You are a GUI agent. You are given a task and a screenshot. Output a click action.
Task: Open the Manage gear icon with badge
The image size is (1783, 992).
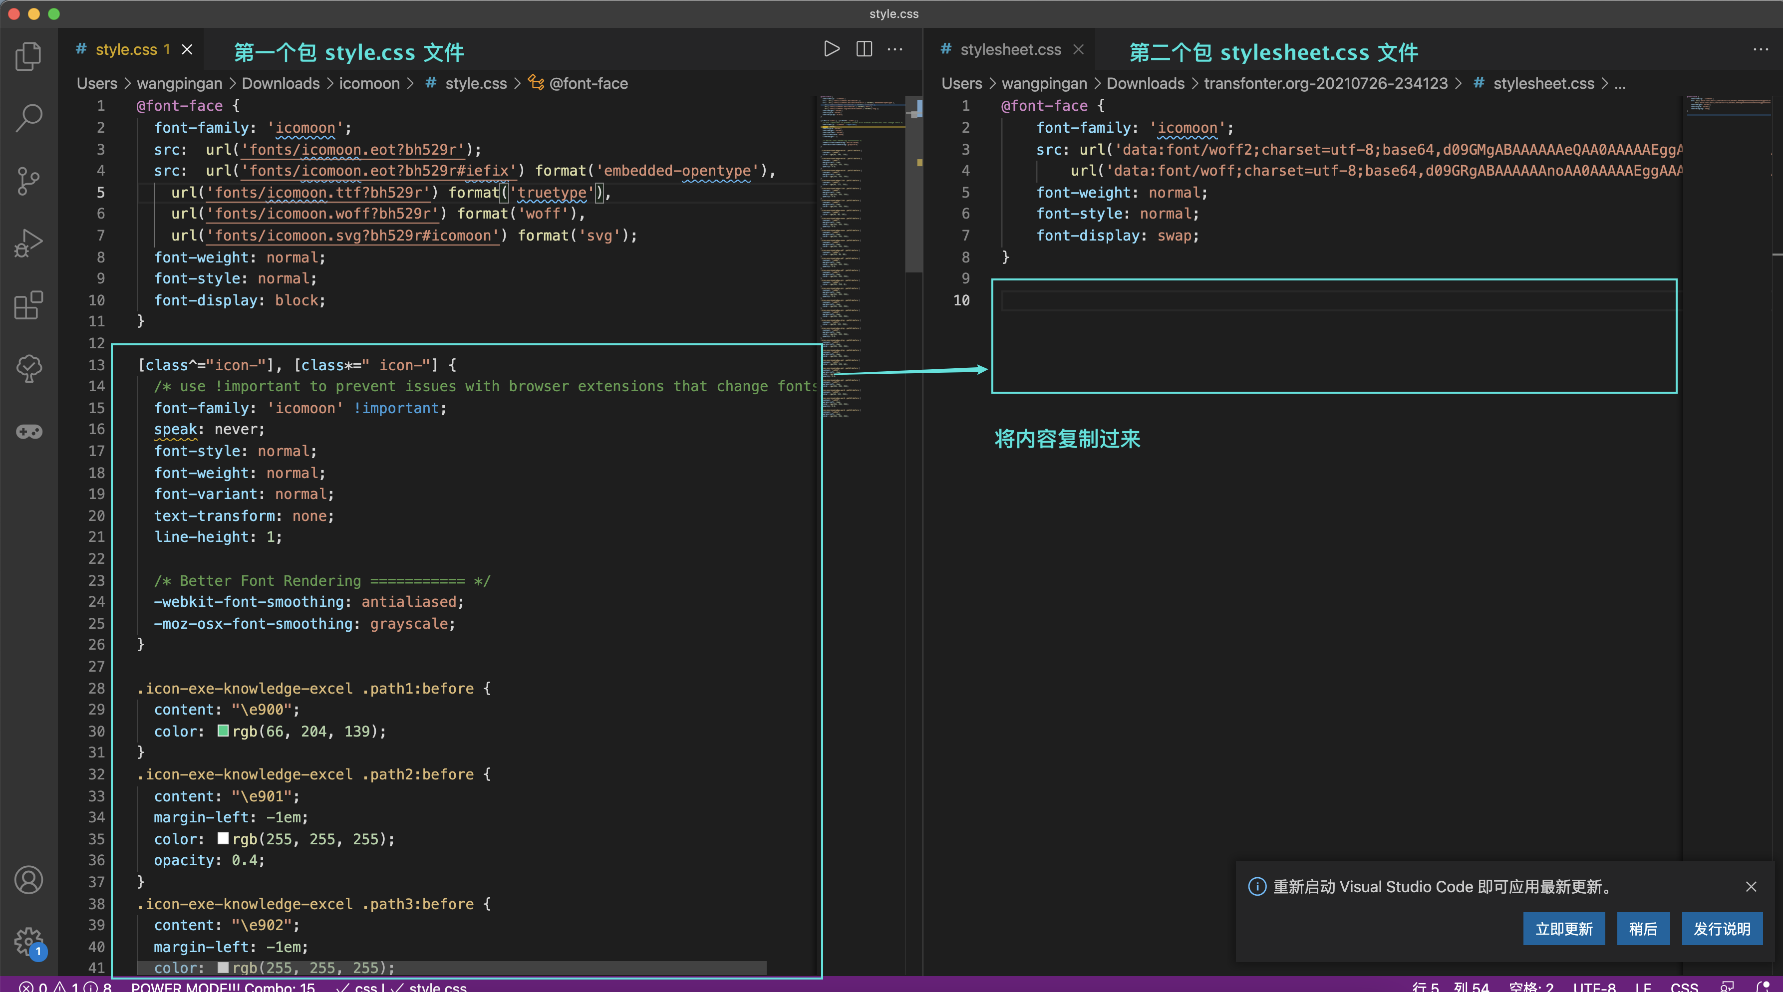(28, 942)
